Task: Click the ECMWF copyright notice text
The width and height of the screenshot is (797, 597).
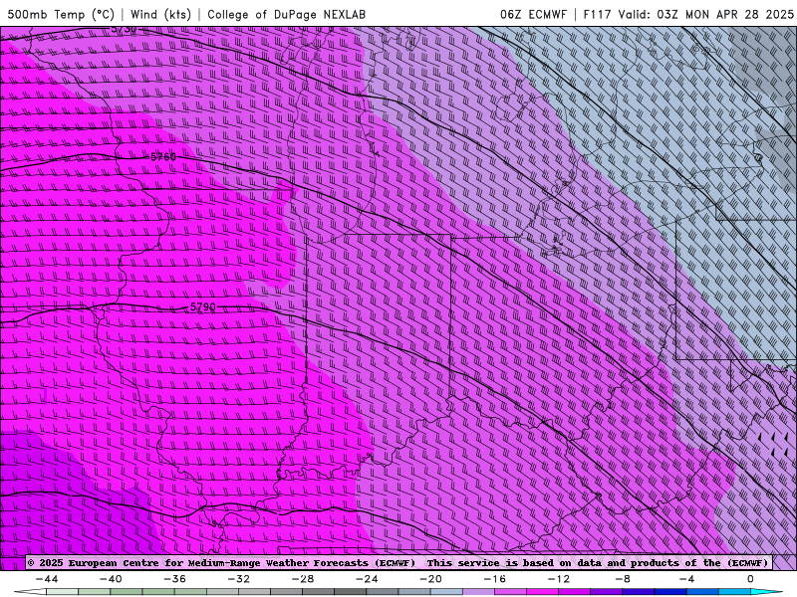Action: pos(221,563)
